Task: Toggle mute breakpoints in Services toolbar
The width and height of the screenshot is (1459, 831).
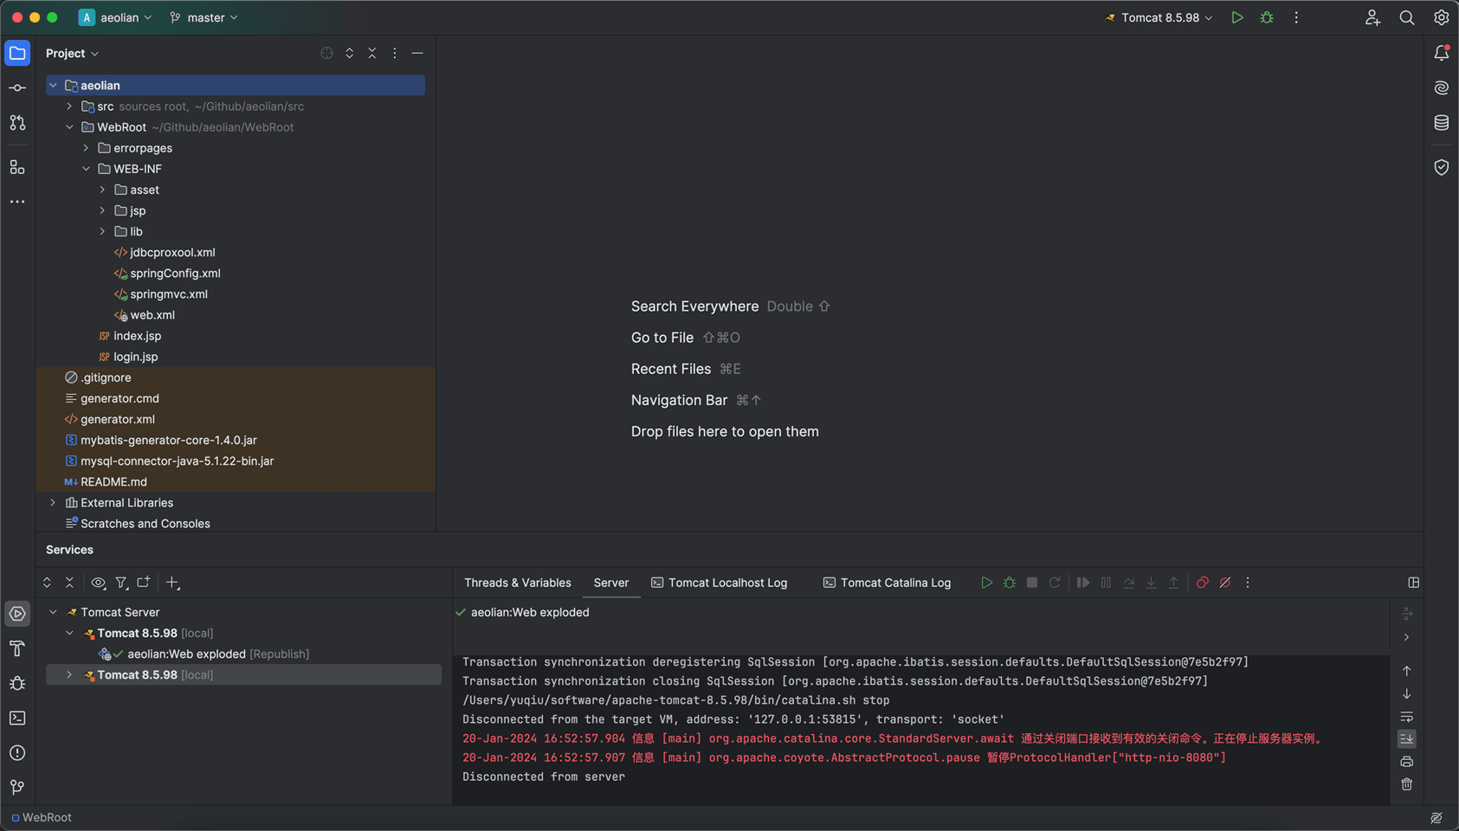Action: point(1225,583)
